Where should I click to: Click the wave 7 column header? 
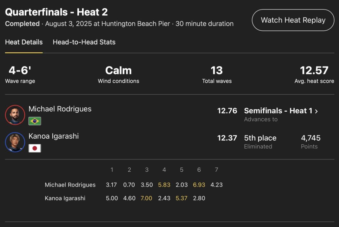(216, 170)
